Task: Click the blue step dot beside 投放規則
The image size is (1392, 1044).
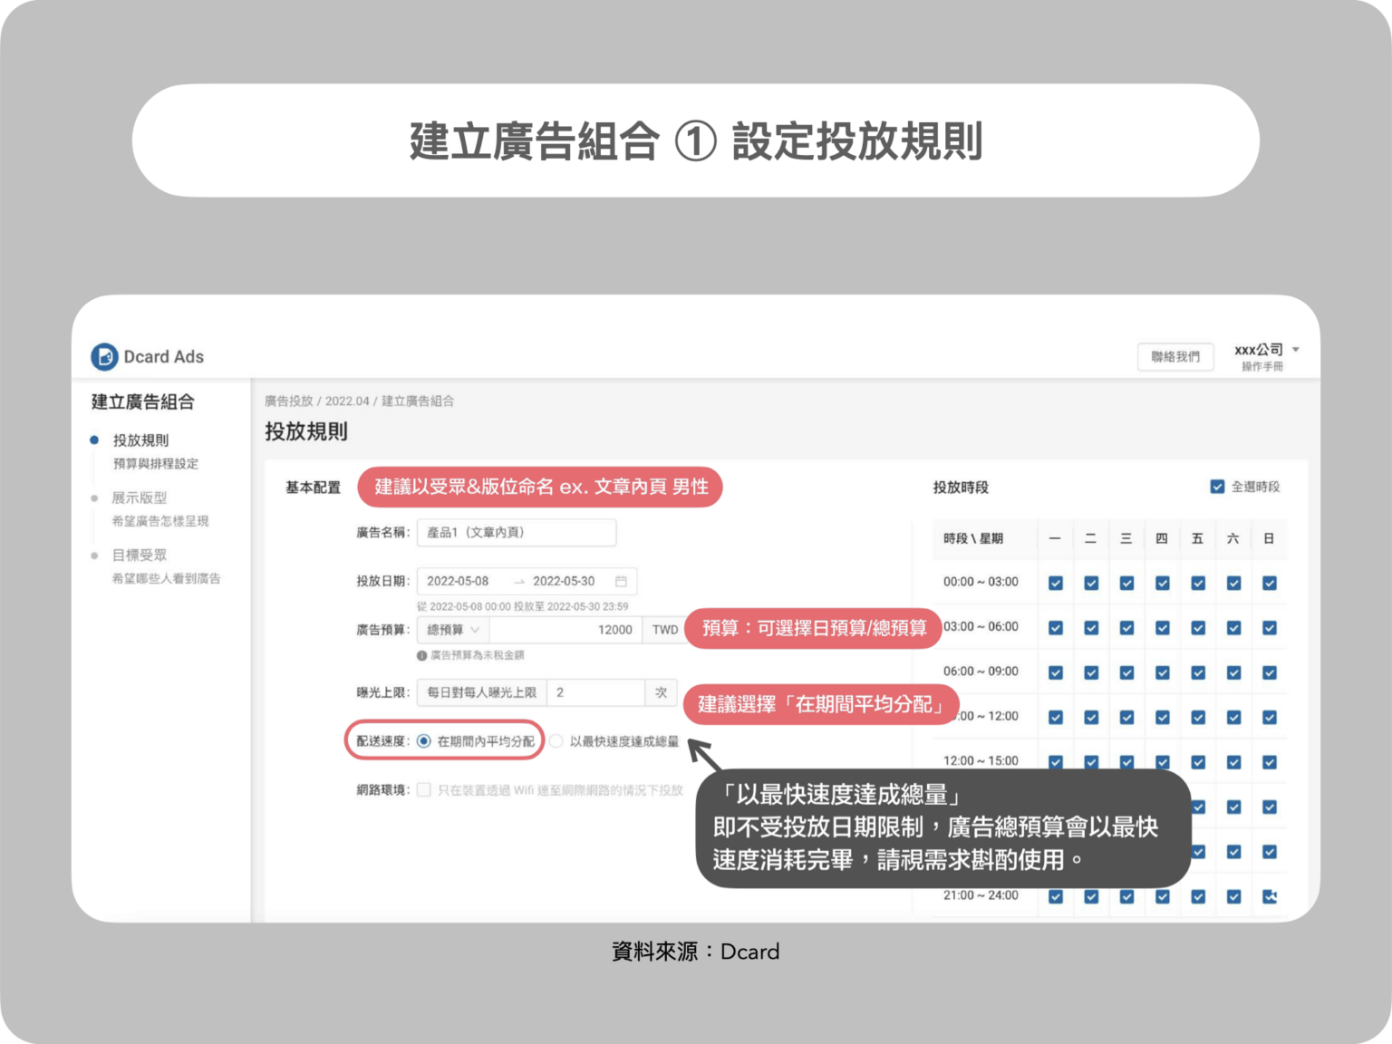Action: tap(95, 440)
